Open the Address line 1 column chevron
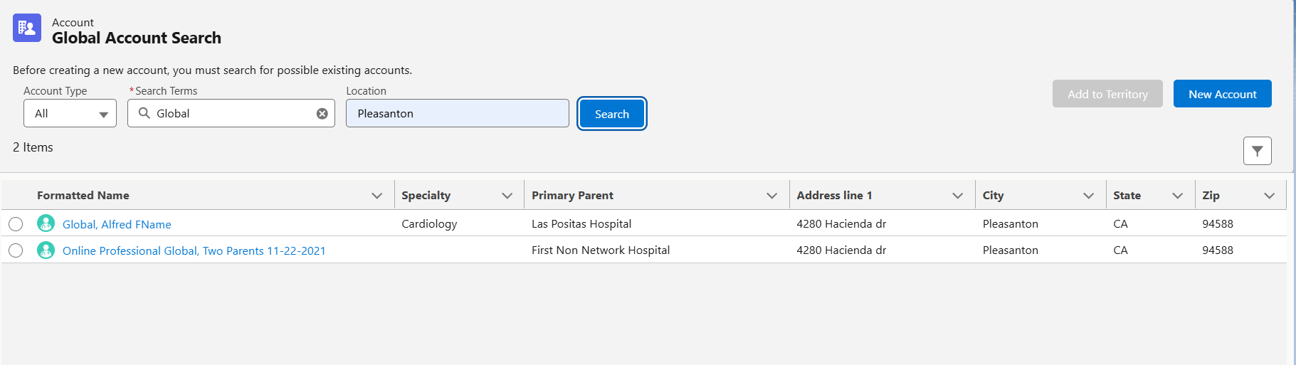 958,196
